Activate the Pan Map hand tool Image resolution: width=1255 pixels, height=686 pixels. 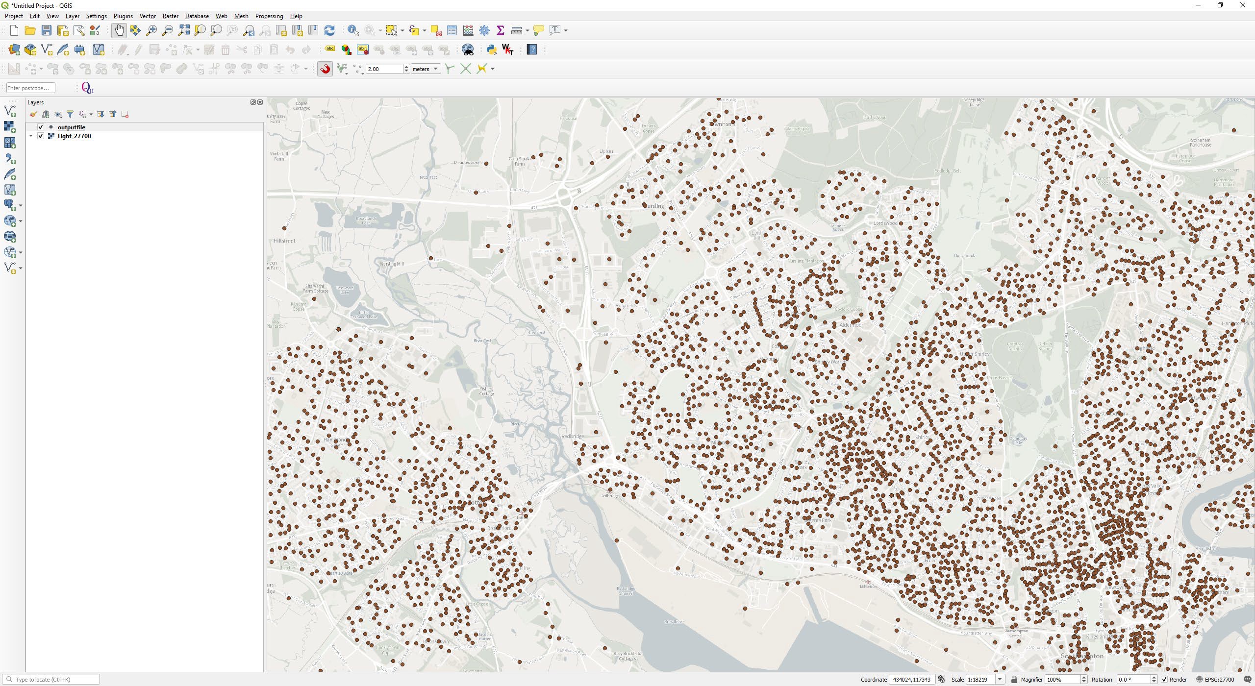[x=119, y=30]
